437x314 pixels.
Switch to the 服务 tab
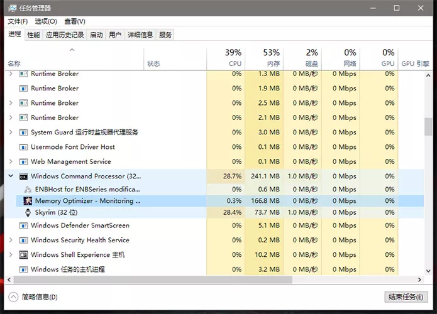coord(165,35)
